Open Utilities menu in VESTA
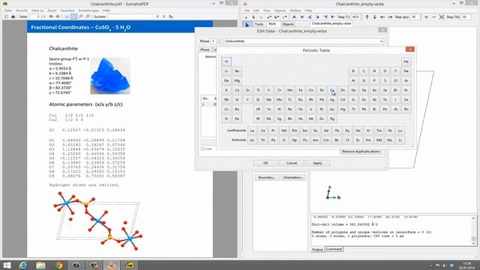Screen dimensions: 480x270 coord(295,10)
